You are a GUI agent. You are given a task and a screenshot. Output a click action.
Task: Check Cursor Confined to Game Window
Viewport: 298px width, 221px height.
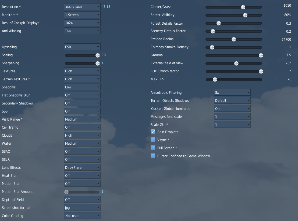pyautogui.click(x=153, y=156)
